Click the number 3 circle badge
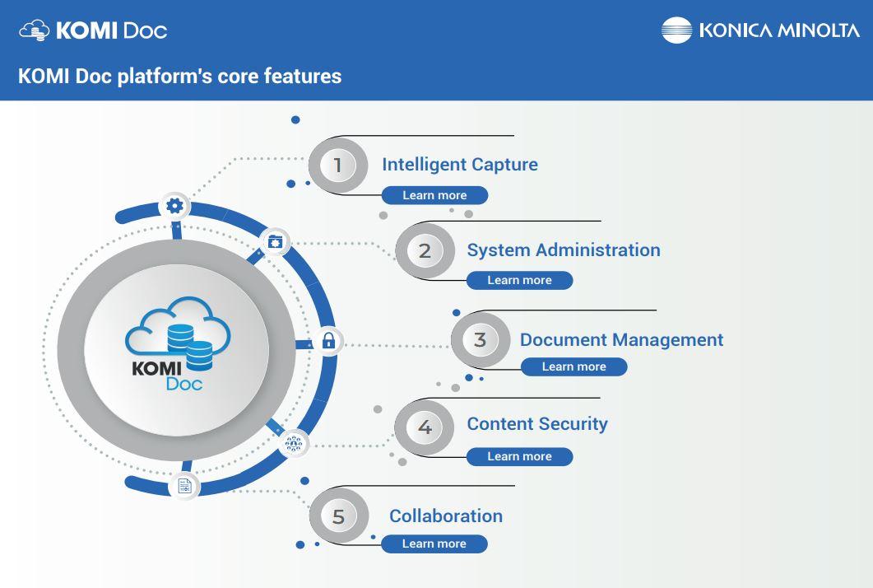 [480, 339]
